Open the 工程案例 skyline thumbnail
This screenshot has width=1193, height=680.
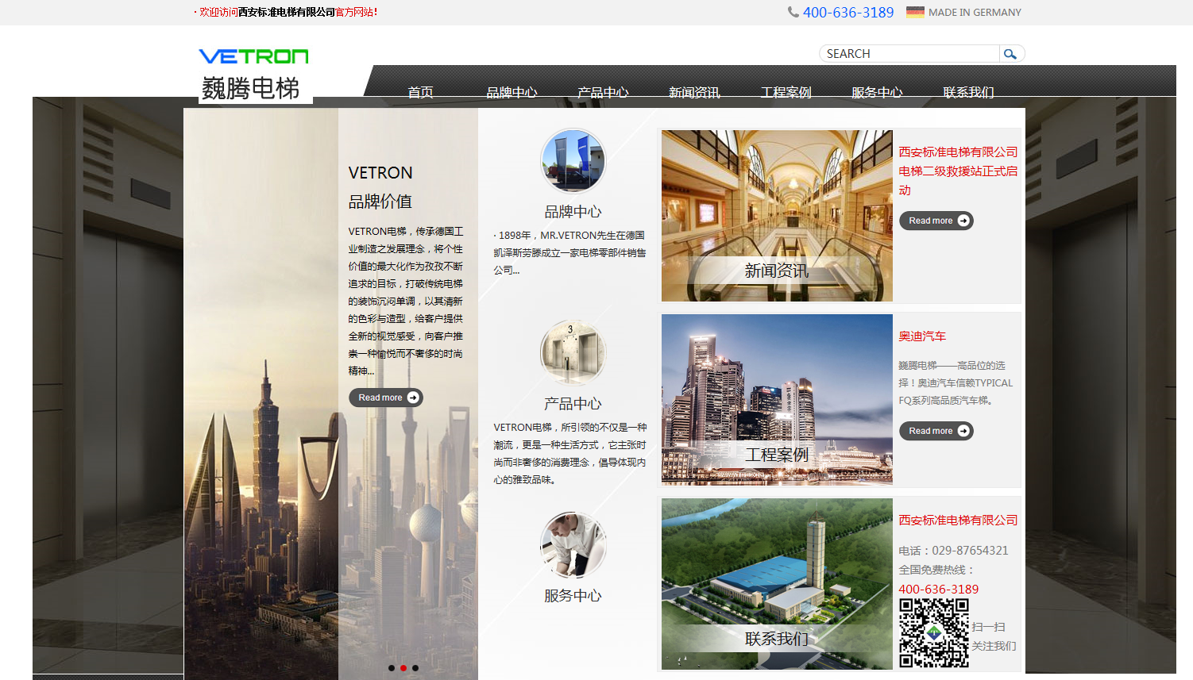[x=777, y=400]
